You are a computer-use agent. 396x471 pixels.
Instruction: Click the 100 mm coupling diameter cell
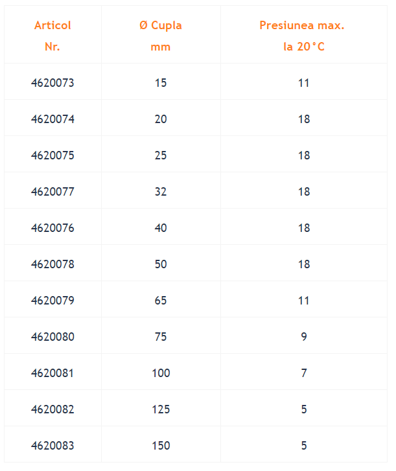pos(161,373)
